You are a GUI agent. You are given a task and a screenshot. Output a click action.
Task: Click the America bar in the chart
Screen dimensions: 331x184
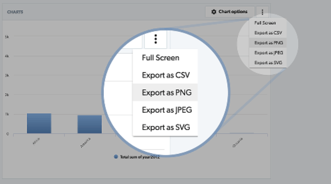[89, 124]
